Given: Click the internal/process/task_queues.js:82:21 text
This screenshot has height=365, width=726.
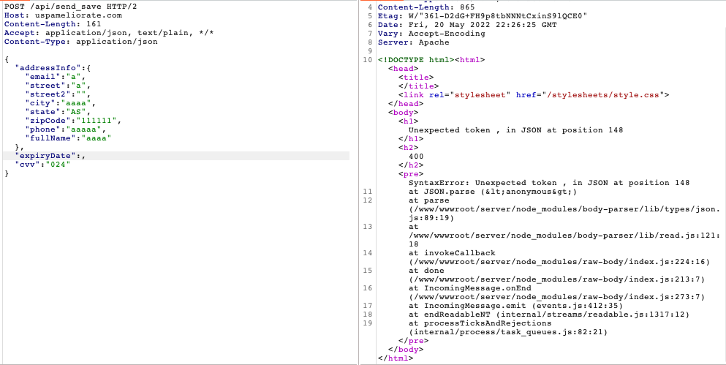Looking at the screenshot, I should click(508, 332).
